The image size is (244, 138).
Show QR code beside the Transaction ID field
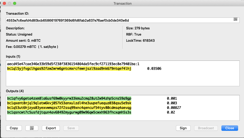[x=236, y=19]
